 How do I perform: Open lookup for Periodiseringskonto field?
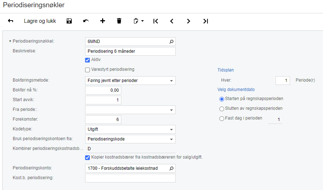(x=171, y=168)
